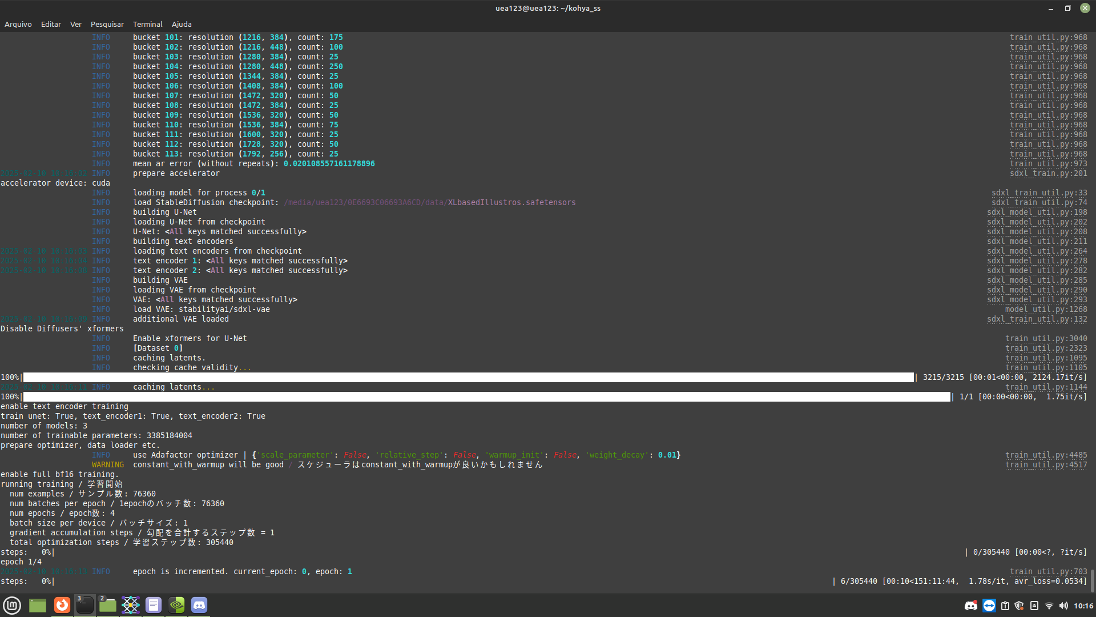Open the text editor in taskbar
The width and height of the screenshot is (1096, 617).
click(154, 605)
